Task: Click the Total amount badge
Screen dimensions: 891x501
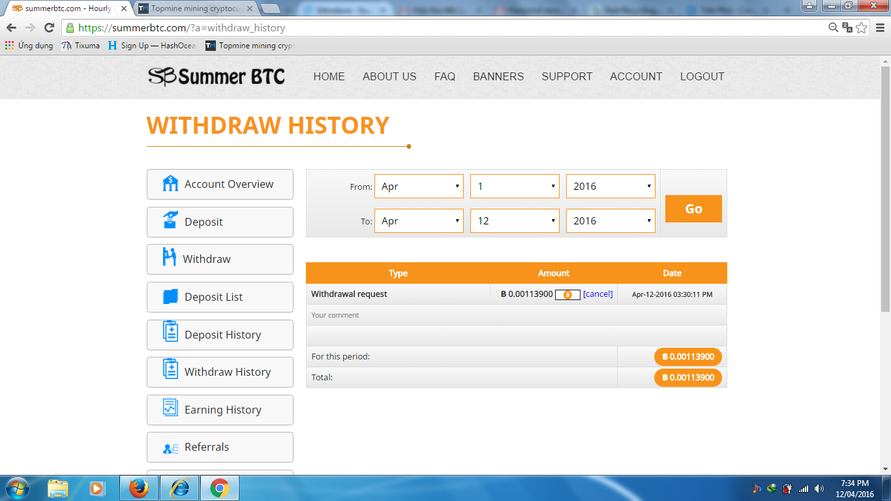Action: tap(688, 378)
